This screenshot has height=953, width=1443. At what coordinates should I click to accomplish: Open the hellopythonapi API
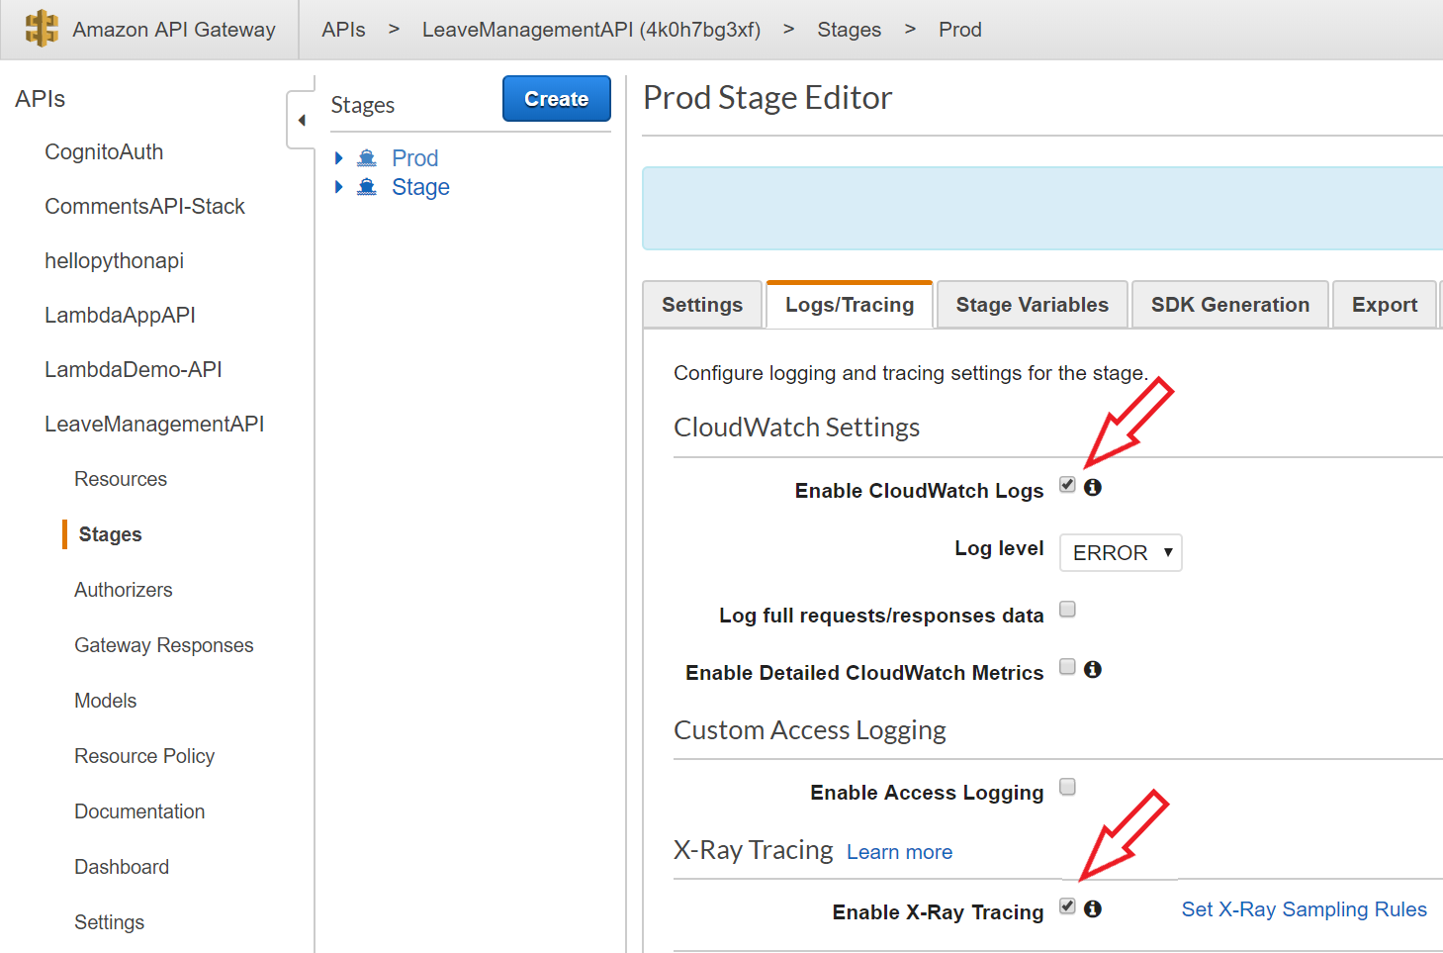point(114,261)
